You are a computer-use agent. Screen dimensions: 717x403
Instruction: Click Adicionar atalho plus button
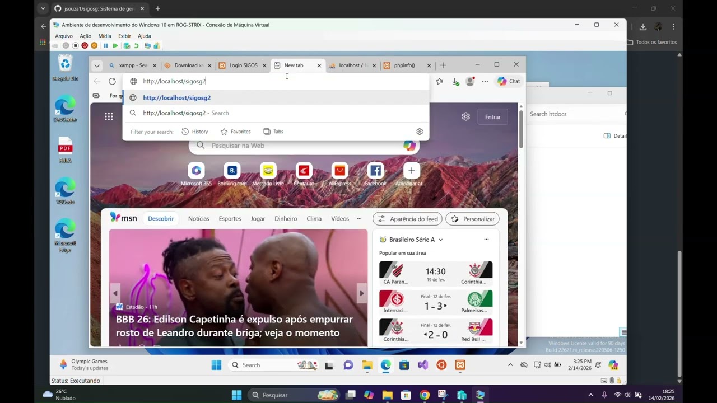click(411, 170)
